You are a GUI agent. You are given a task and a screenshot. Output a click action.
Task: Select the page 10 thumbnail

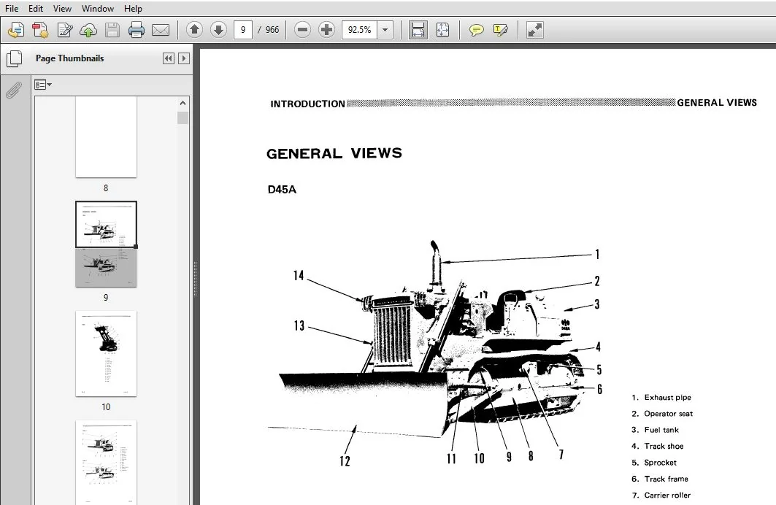[106, 354]
